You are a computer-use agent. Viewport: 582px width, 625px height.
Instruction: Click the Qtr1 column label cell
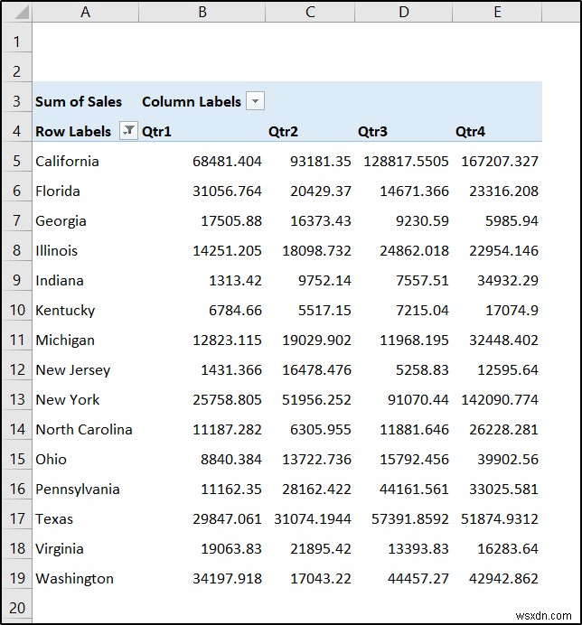point(157,131)
